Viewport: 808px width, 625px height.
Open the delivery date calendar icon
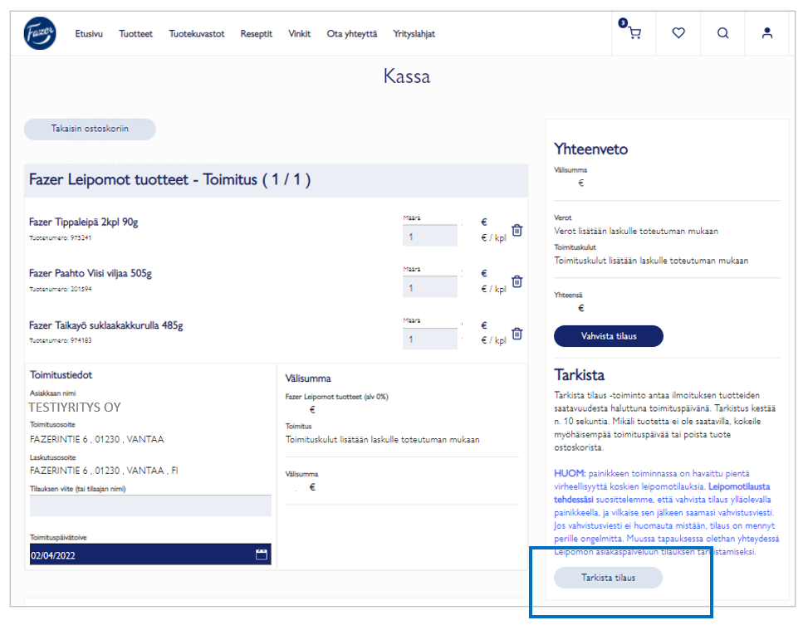point(262,554)
